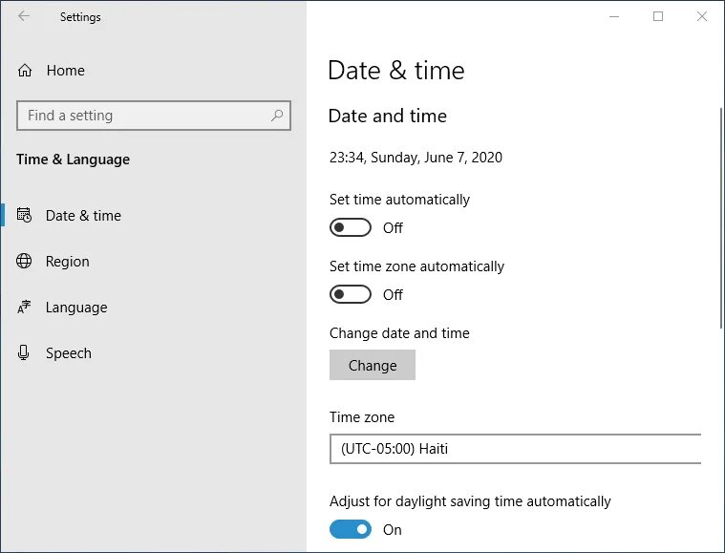
Task: Click the Language character icon
Action: point(25,308)
